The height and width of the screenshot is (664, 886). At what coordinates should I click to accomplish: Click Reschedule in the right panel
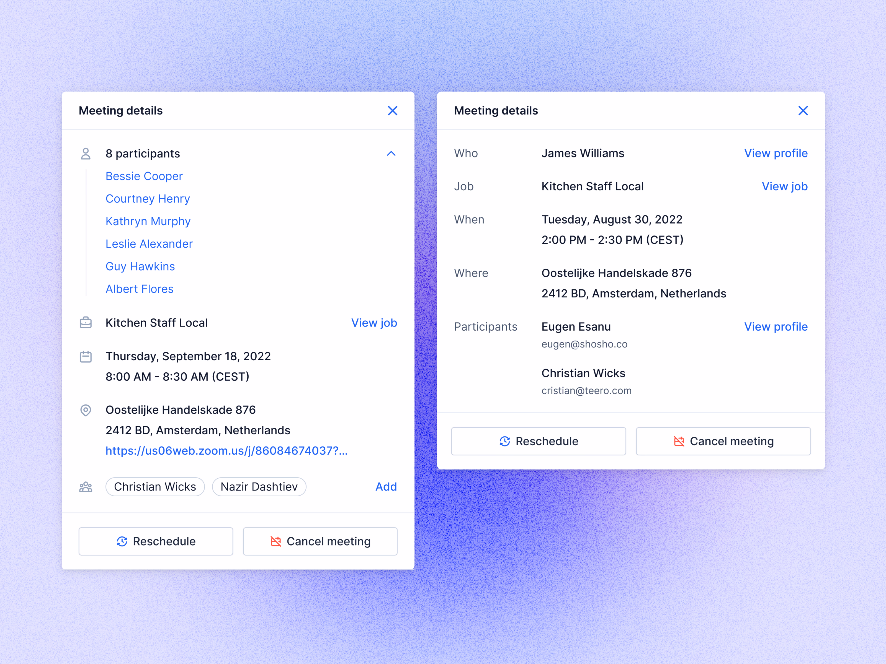click(x=538, y=442)
